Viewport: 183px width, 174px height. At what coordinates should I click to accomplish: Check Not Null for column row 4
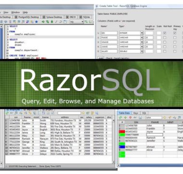pyautogui.click(x=165, y=46)
